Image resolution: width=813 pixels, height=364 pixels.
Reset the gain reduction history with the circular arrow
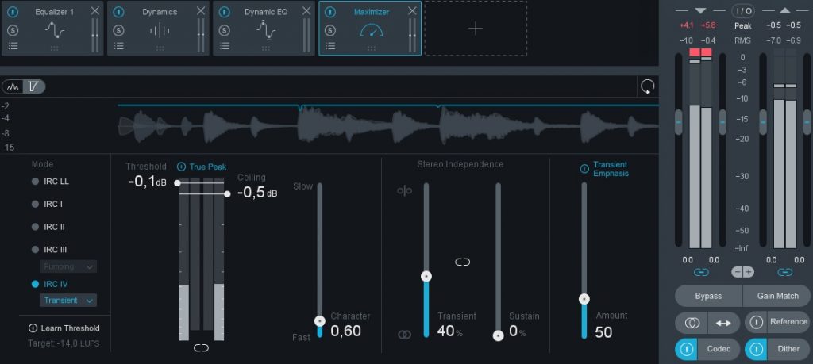click(648, 86)
